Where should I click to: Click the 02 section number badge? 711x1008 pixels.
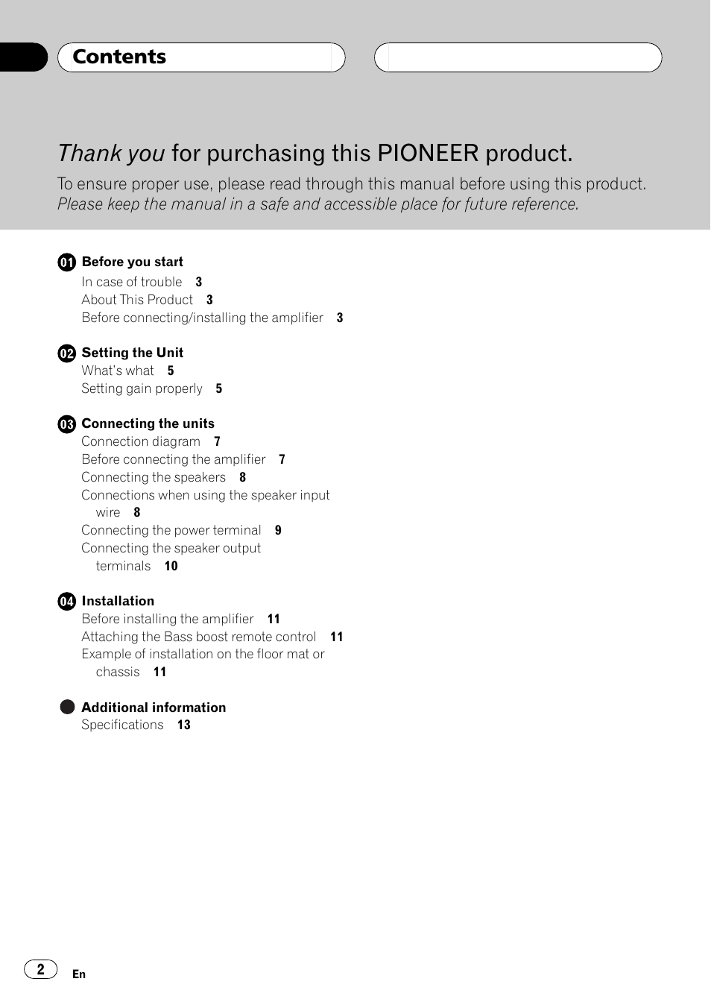point(67,353)
